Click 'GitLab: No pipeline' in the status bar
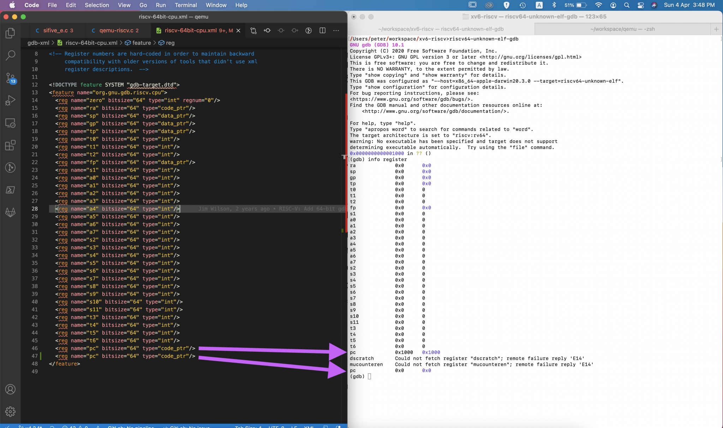The width and height of the screenshot is (723, 428). (130, 427)
